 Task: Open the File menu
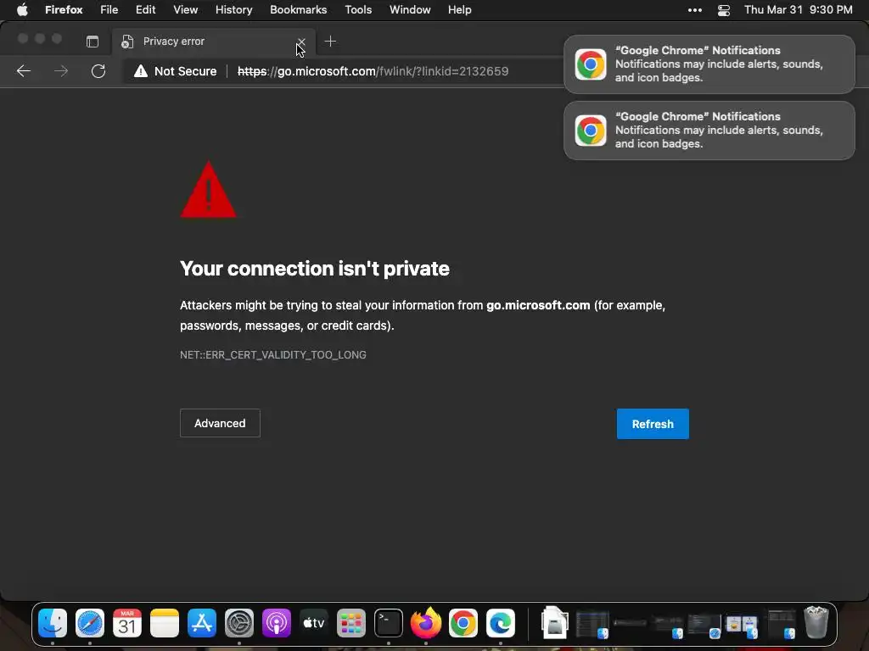[109, 10]
